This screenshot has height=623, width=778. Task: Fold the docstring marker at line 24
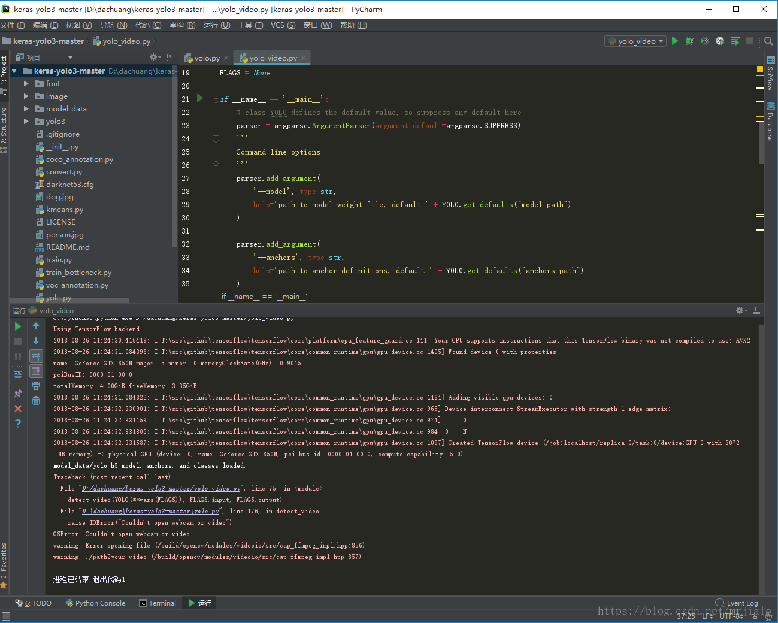click(x=216, y=138)
